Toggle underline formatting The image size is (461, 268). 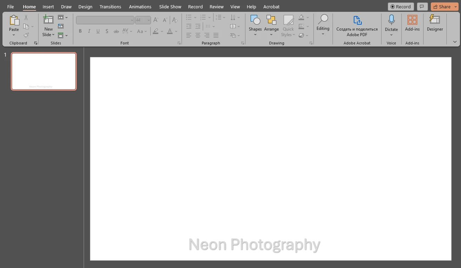[x=98, y=31]
